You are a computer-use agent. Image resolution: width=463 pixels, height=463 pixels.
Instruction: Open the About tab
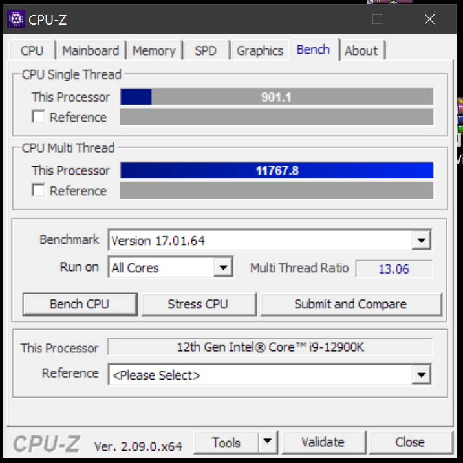[x=361, y=50]
